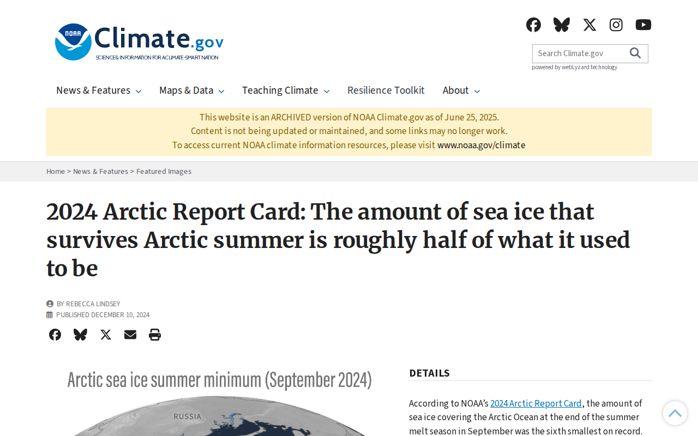This screenshot has width=698, height=436.
Task: Open the About menu
Action: tap(461, 90)
